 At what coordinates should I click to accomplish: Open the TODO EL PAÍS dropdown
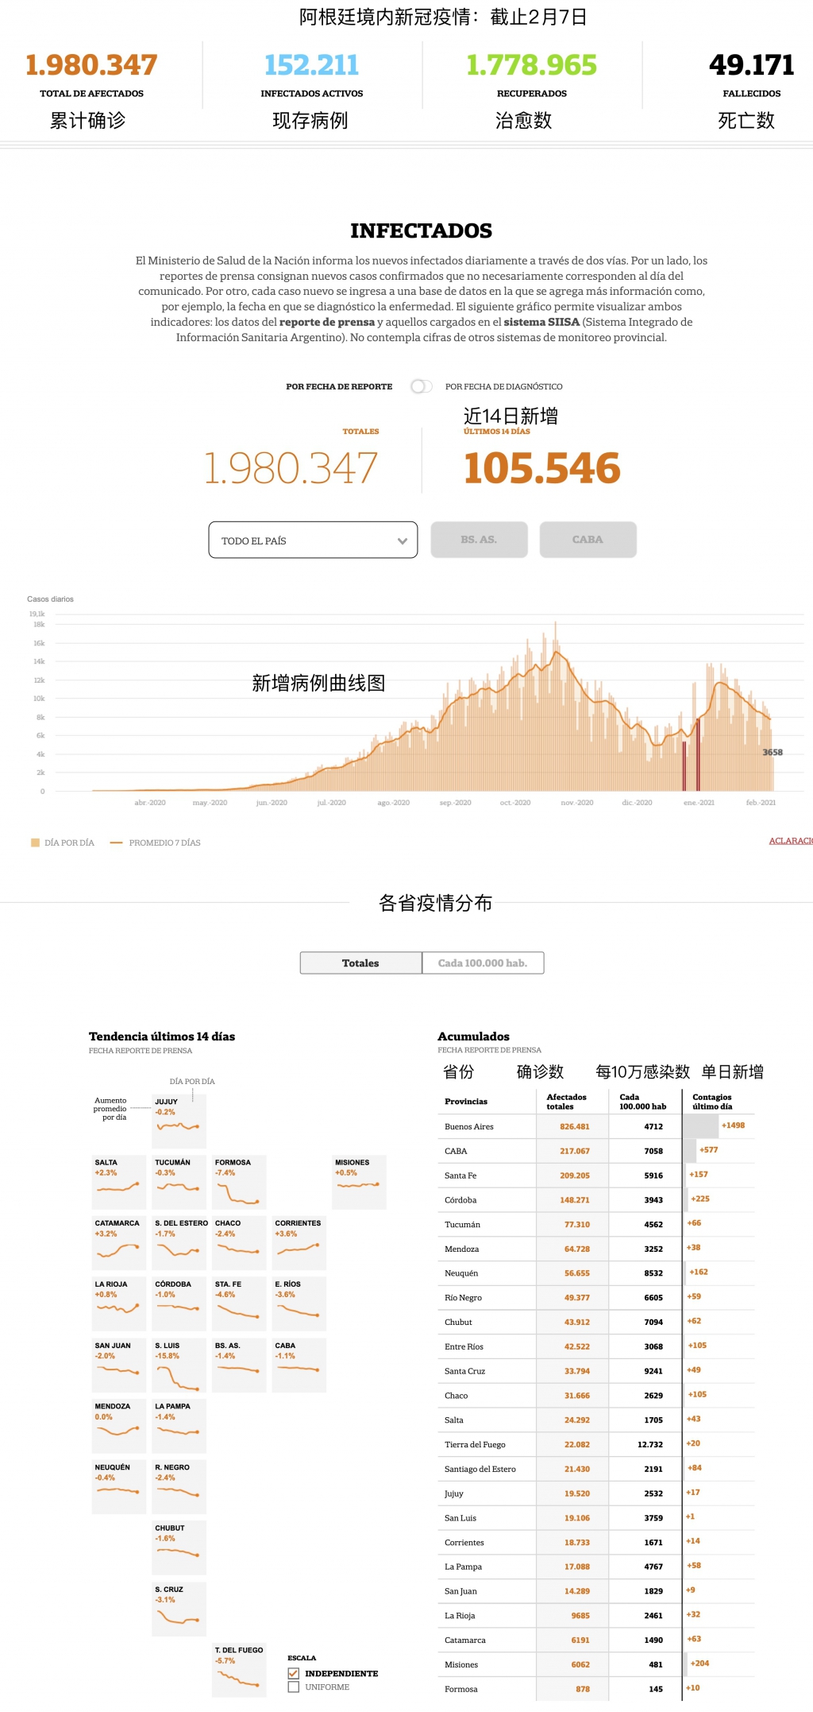(x=312, y=540)
